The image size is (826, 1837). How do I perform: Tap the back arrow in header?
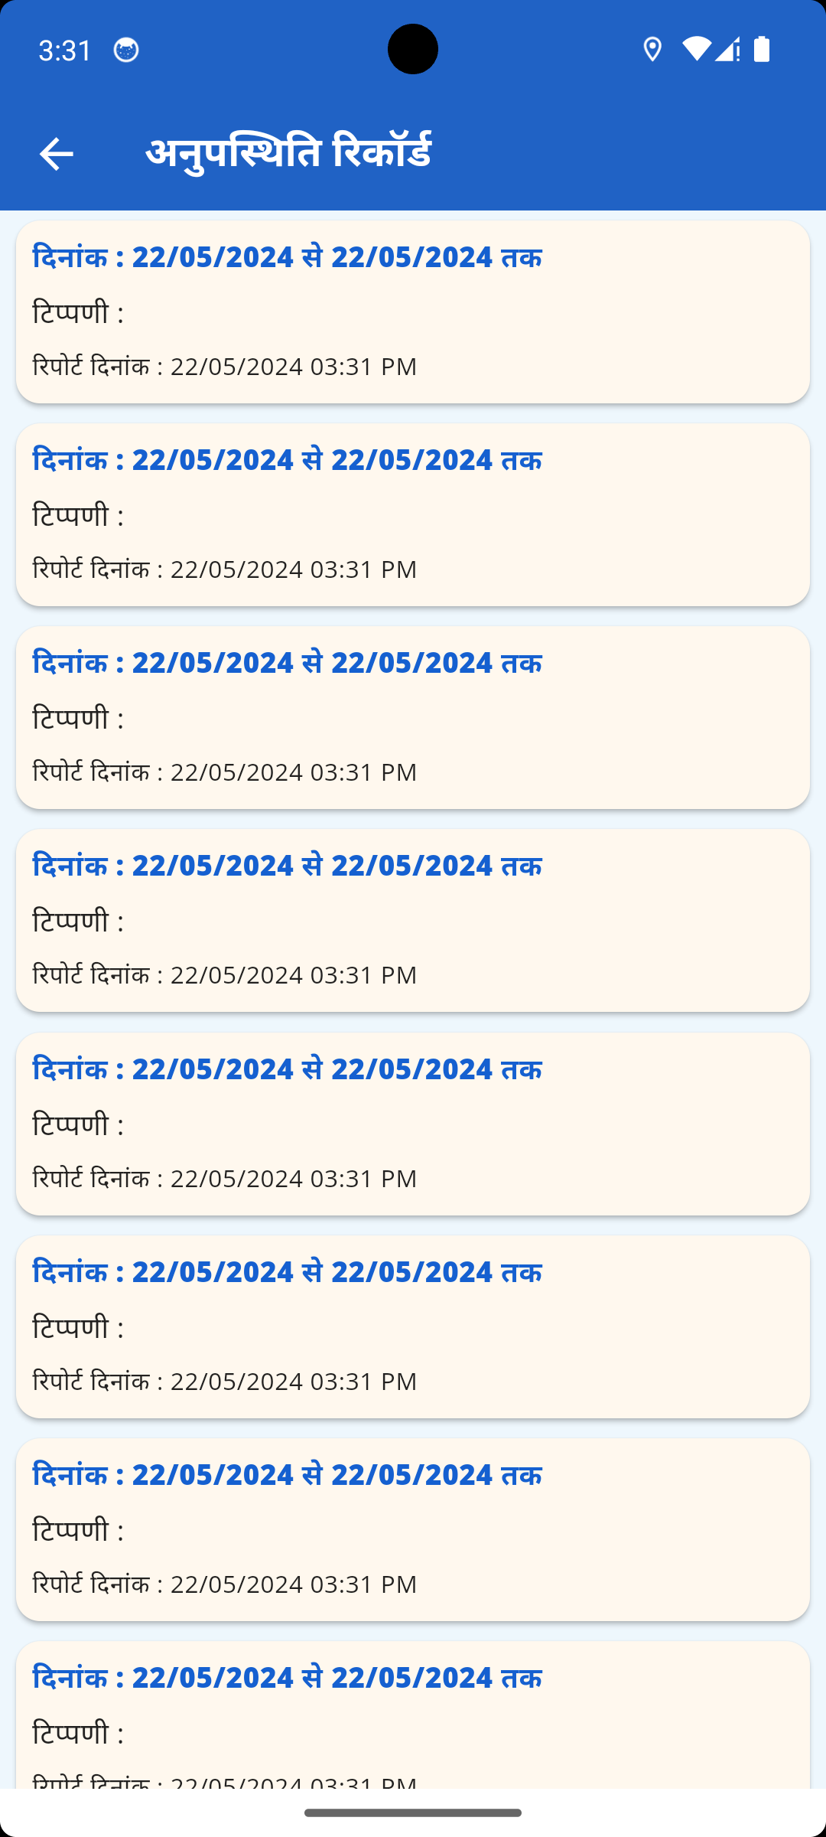pyautogui.click(x=56, y=154)
